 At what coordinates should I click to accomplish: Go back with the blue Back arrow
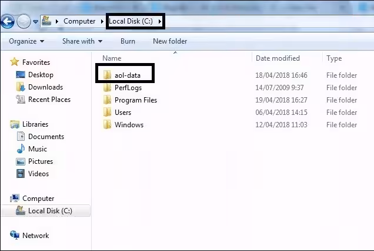[8, 22]
